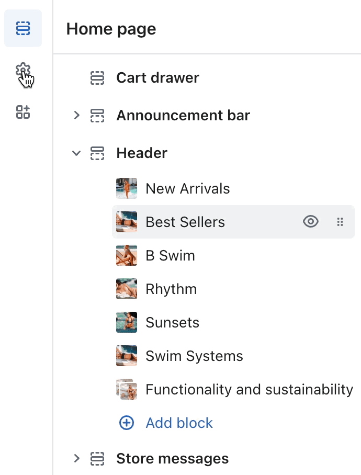
Task: Click the Header section icon
Action: [x=98, y=153]
